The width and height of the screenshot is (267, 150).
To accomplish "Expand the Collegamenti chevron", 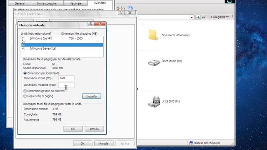I will pos(233,16).
